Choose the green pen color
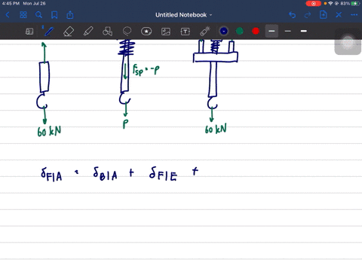The width and height of the screenshot is (362, 271). coord(240,31)
